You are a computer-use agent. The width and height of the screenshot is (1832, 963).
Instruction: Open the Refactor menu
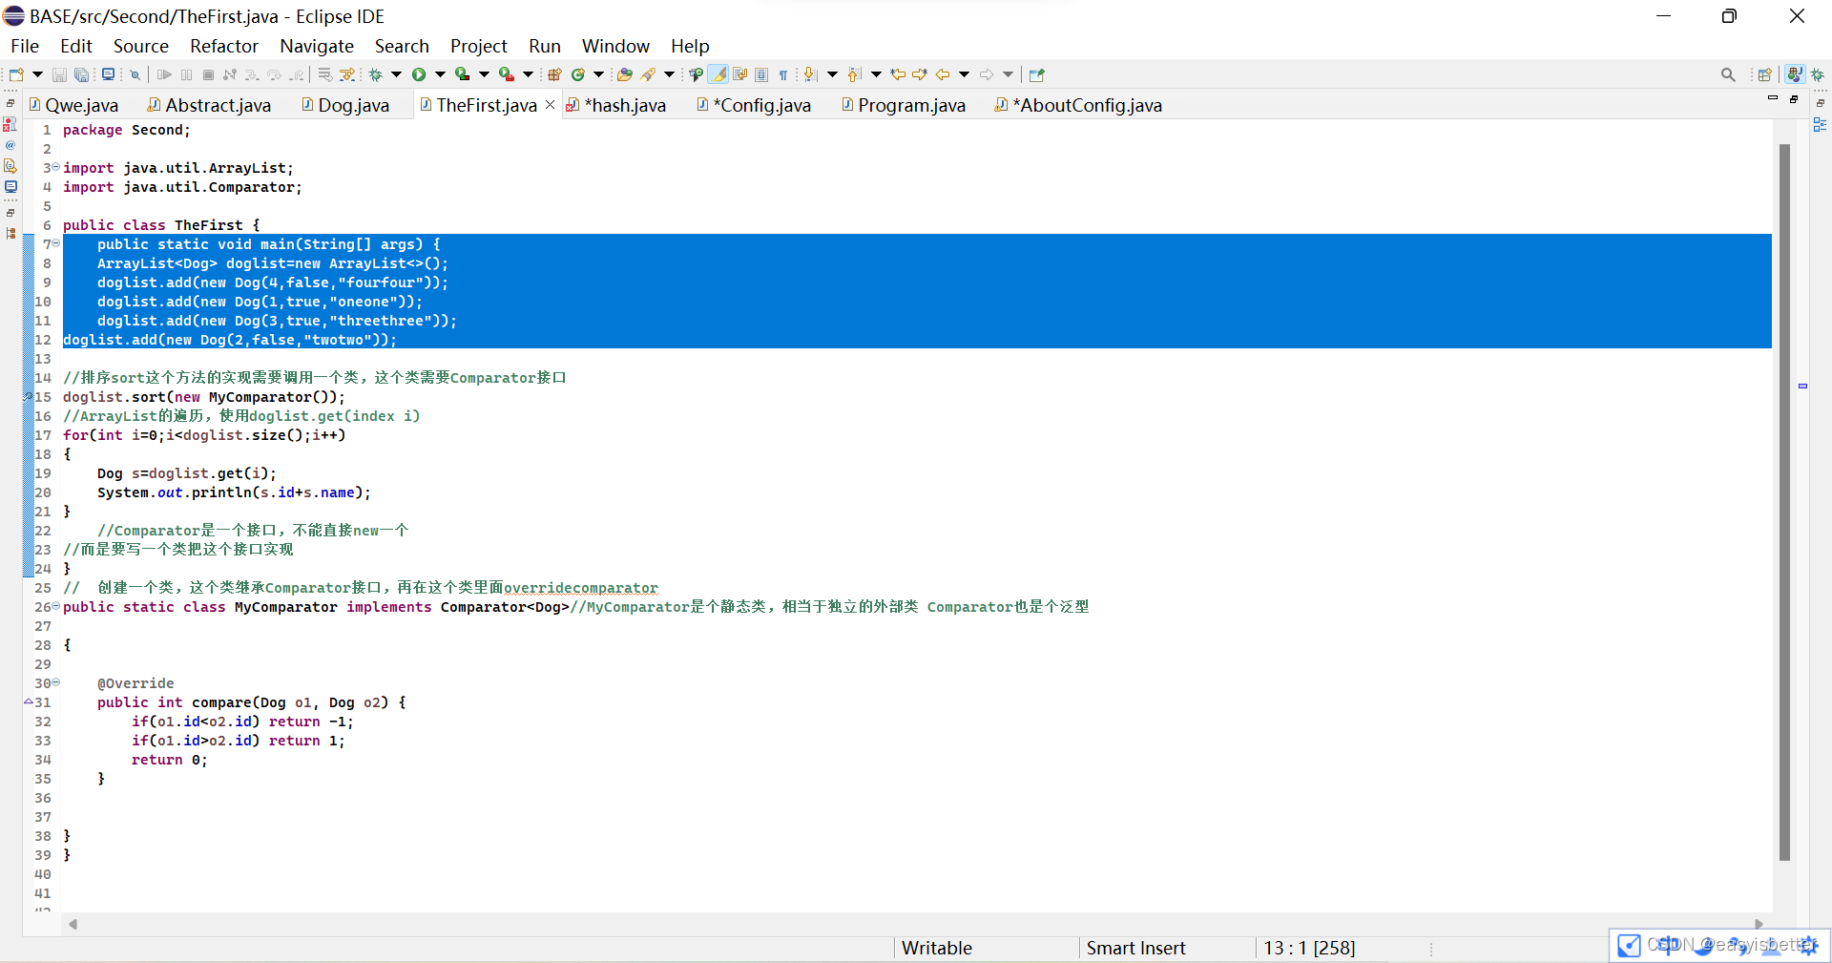pyautogui.click(x=223, y=46)
